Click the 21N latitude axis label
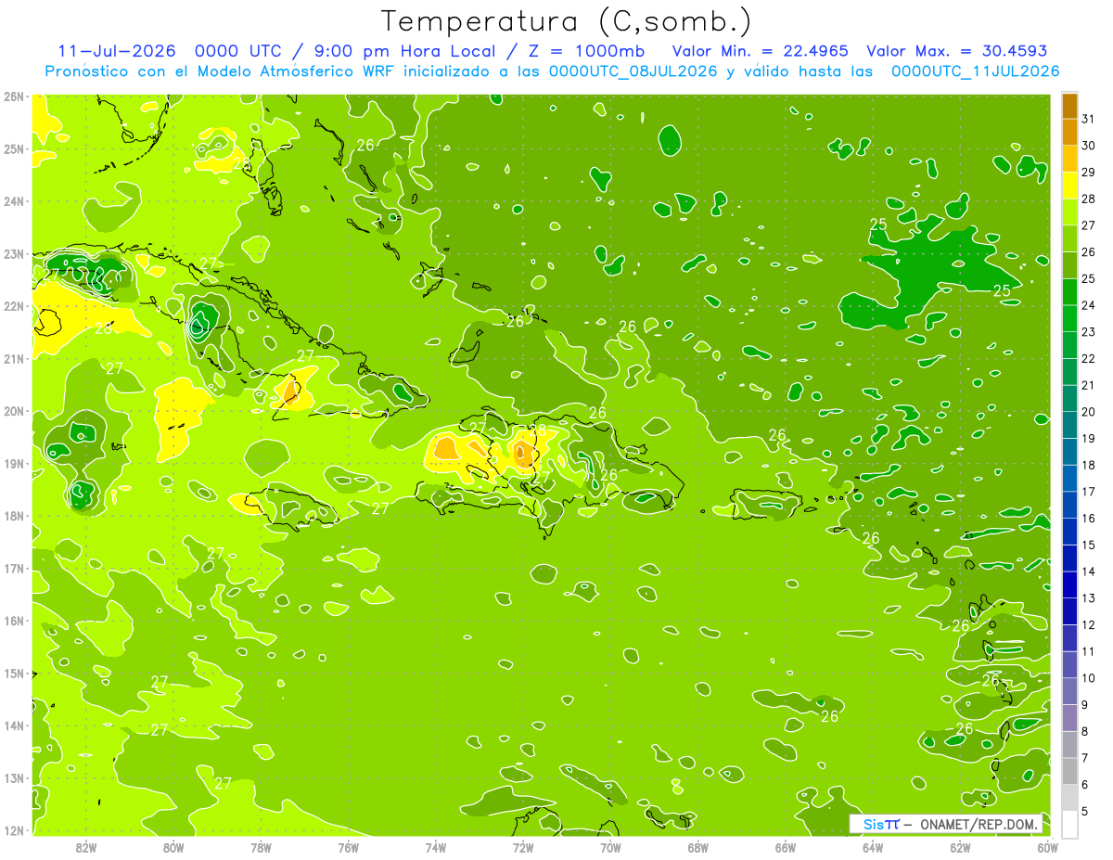The width and height of the screenshot is (1113, 860). 14,359
